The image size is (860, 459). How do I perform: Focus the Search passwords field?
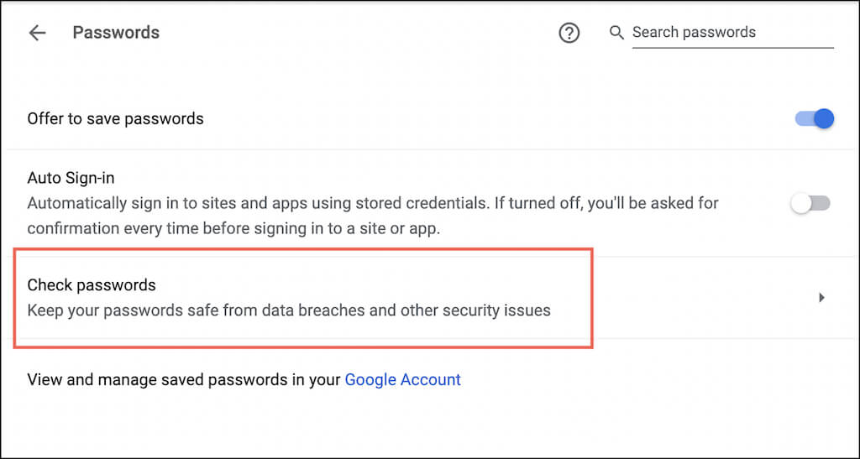[731, 33]
